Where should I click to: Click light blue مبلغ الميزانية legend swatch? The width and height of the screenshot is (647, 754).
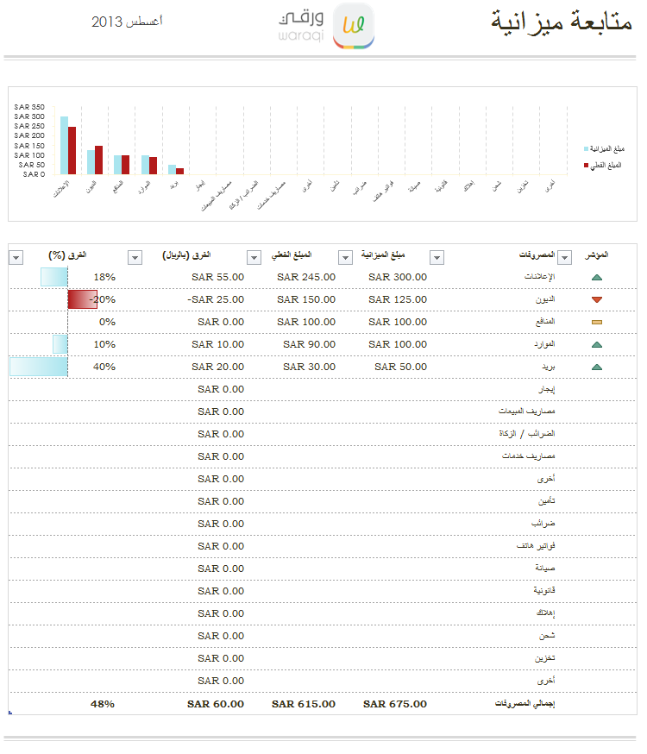pyautogui.click(x=587, y=148)
